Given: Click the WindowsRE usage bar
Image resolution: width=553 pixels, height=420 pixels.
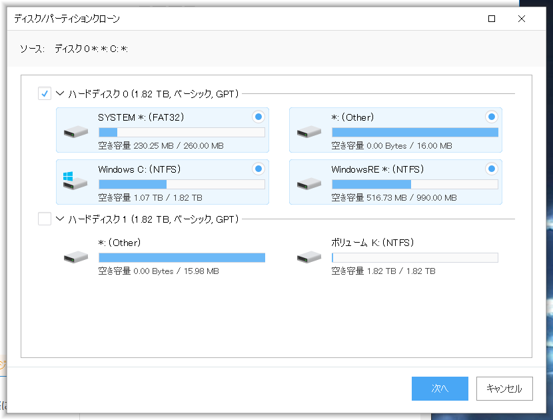Looking at the screenshot, I should 414,184.
